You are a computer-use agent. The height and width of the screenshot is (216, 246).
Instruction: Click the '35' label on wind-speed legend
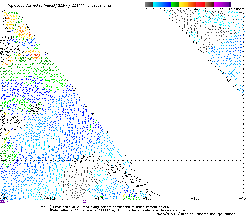205,9
